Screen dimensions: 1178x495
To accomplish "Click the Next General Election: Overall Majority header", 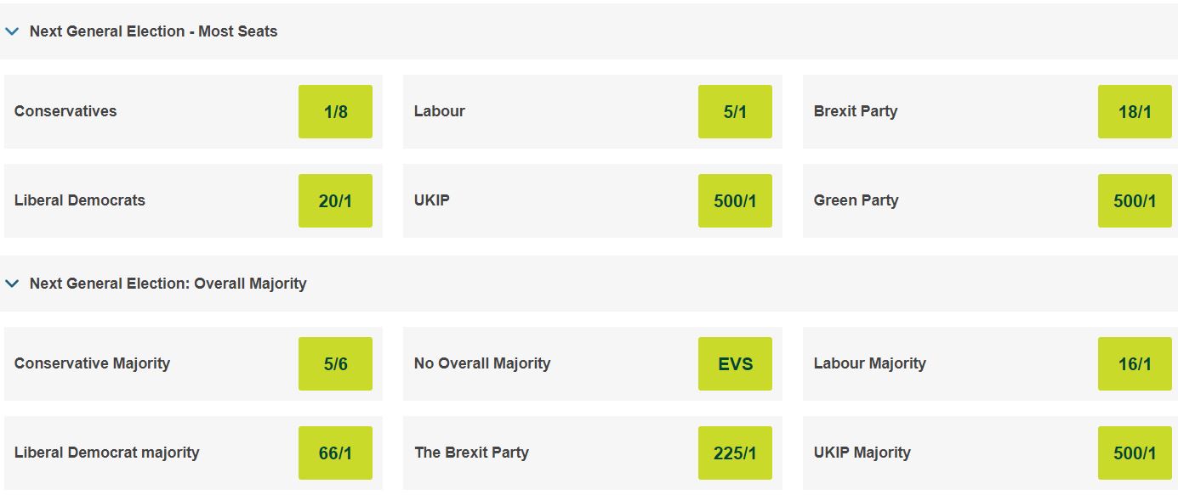I will pos(168,284).
